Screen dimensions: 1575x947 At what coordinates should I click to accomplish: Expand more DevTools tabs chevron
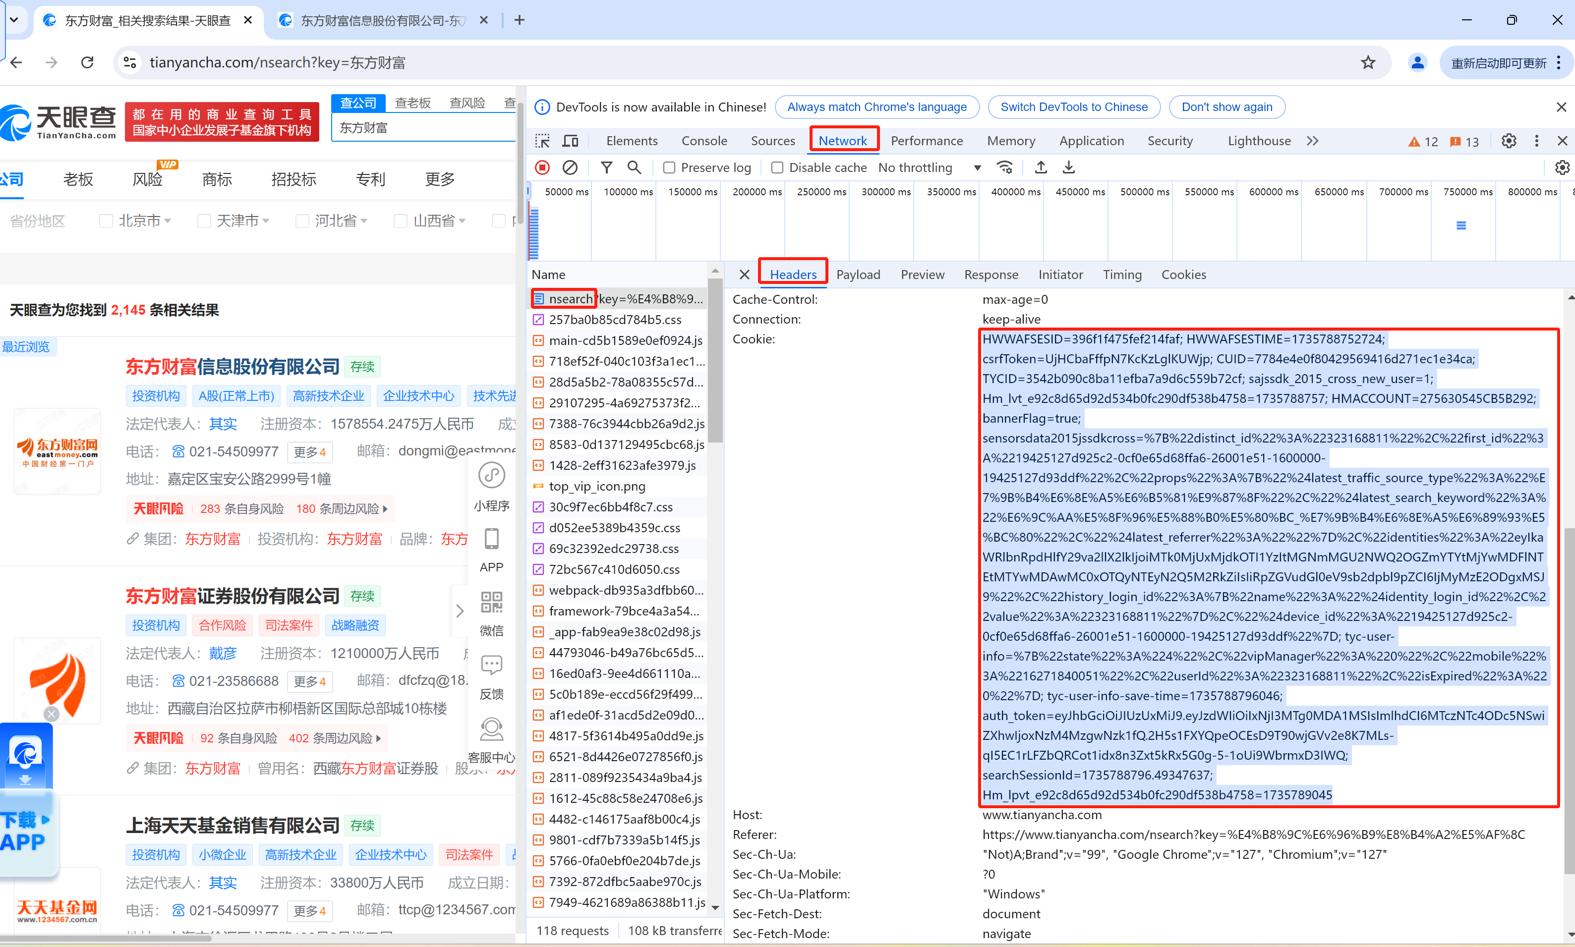click(x=1313, y=141)
